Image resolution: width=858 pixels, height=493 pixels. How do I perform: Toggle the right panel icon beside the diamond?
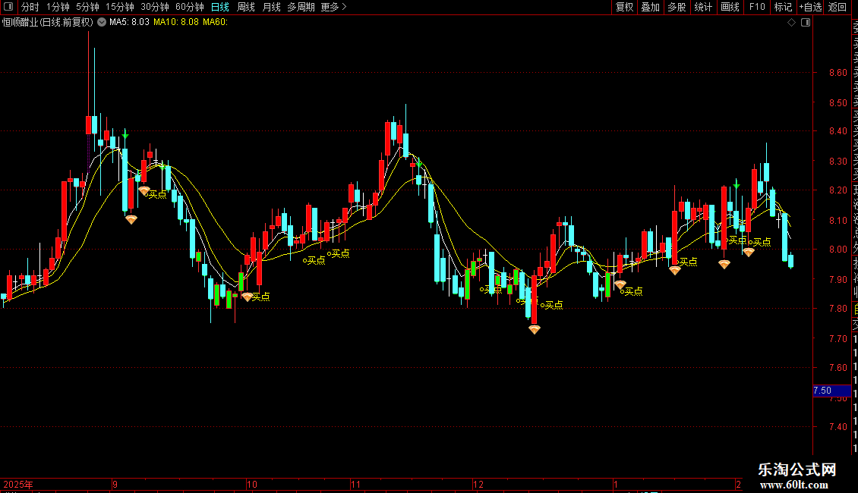pyautogui.click(x=806, y=23)
